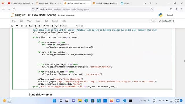The image size is (185, 104).
Task: Switch to Home Page browser tab
Action: pos(49,3)
